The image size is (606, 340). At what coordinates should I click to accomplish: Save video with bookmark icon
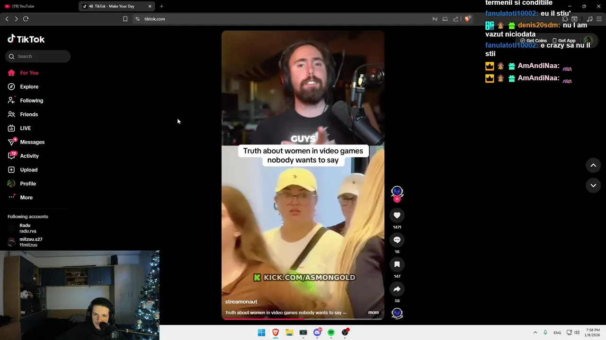click(397, 264)
